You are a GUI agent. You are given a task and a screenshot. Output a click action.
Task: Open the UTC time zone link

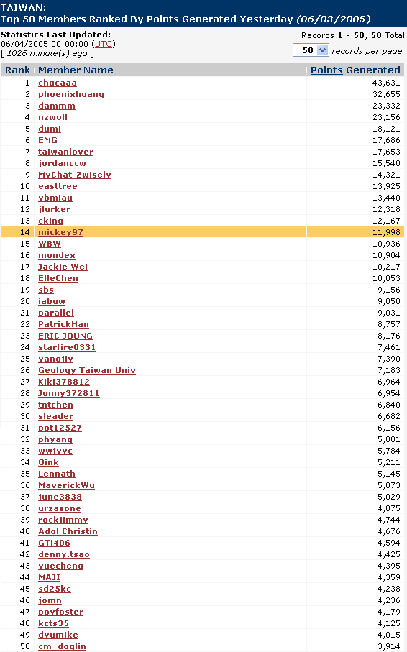[x=104, y=44]
